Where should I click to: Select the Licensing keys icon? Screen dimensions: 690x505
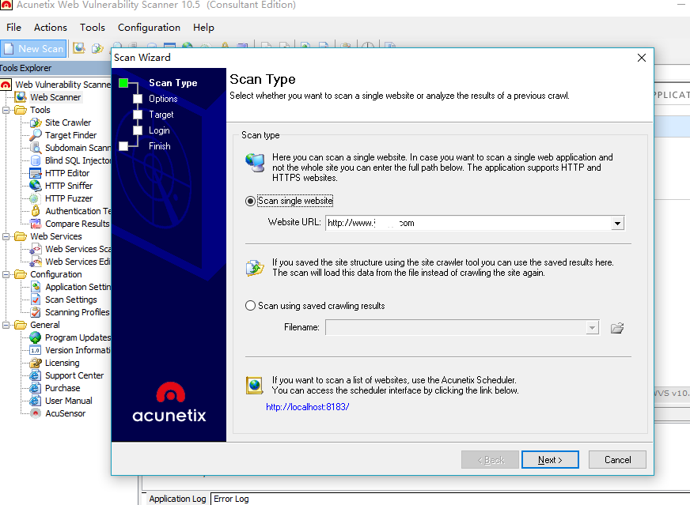coord(36,363)
